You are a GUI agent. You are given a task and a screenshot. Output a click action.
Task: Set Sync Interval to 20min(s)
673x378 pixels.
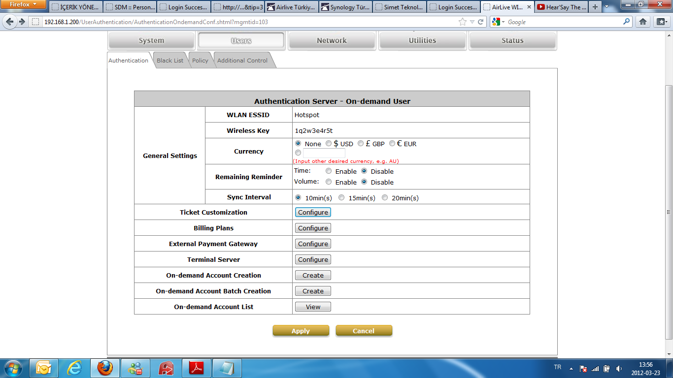(x=385, y=198)
